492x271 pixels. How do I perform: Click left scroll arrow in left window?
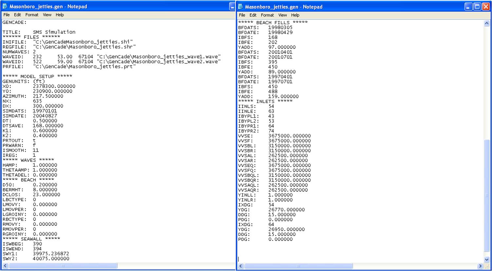click(5, 266)
